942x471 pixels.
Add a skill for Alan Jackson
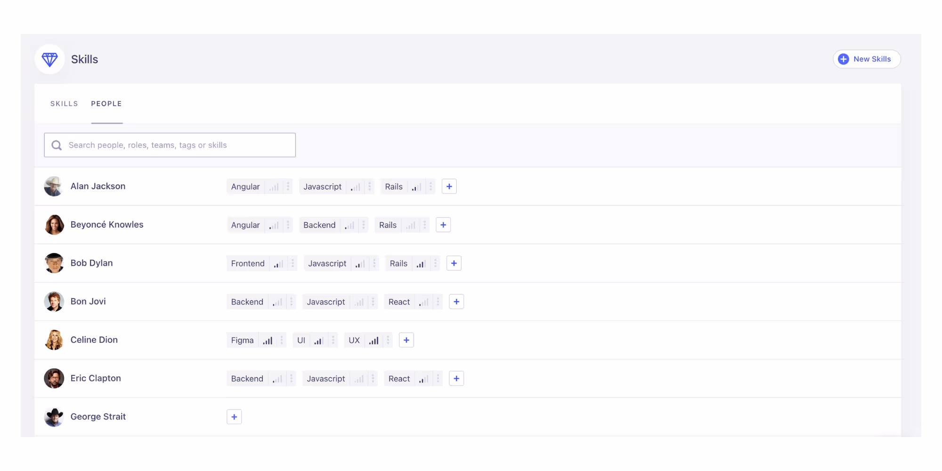pos(449,187)
